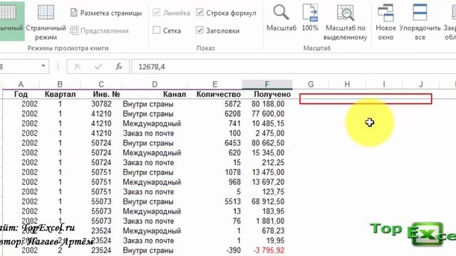Select the cell with value 13 475,00
This screenshot has width=456, height=256.
coord(267,172)
